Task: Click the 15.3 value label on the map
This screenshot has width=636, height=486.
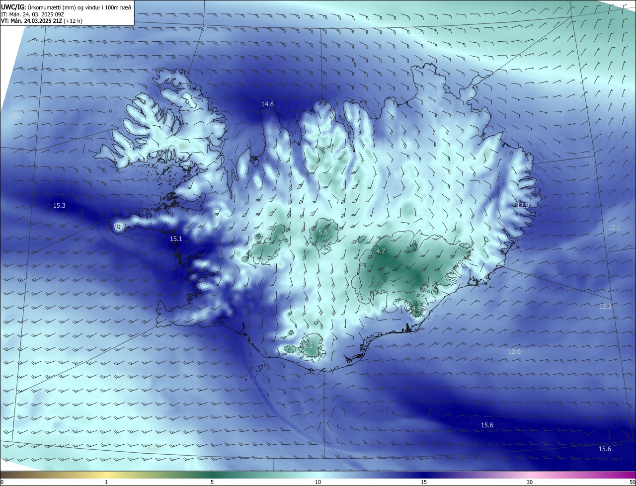Action: point(59,205)
